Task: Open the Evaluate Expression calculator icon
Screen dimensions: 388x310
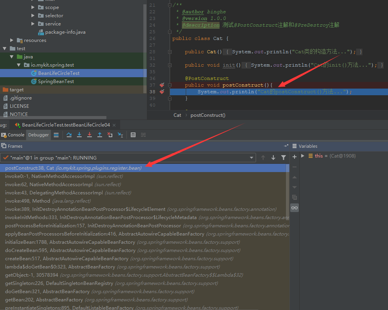Action: coord(133,135)
